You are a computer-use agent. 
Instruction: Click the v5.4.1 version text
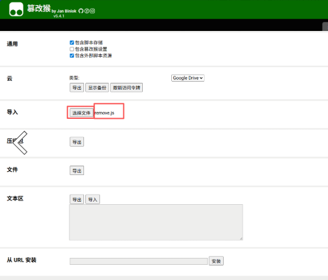click(59, 16)
